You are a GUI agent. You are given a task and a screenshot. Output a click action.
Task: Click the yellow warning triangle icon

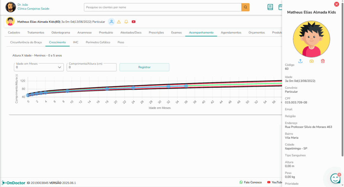click(119, 22)
